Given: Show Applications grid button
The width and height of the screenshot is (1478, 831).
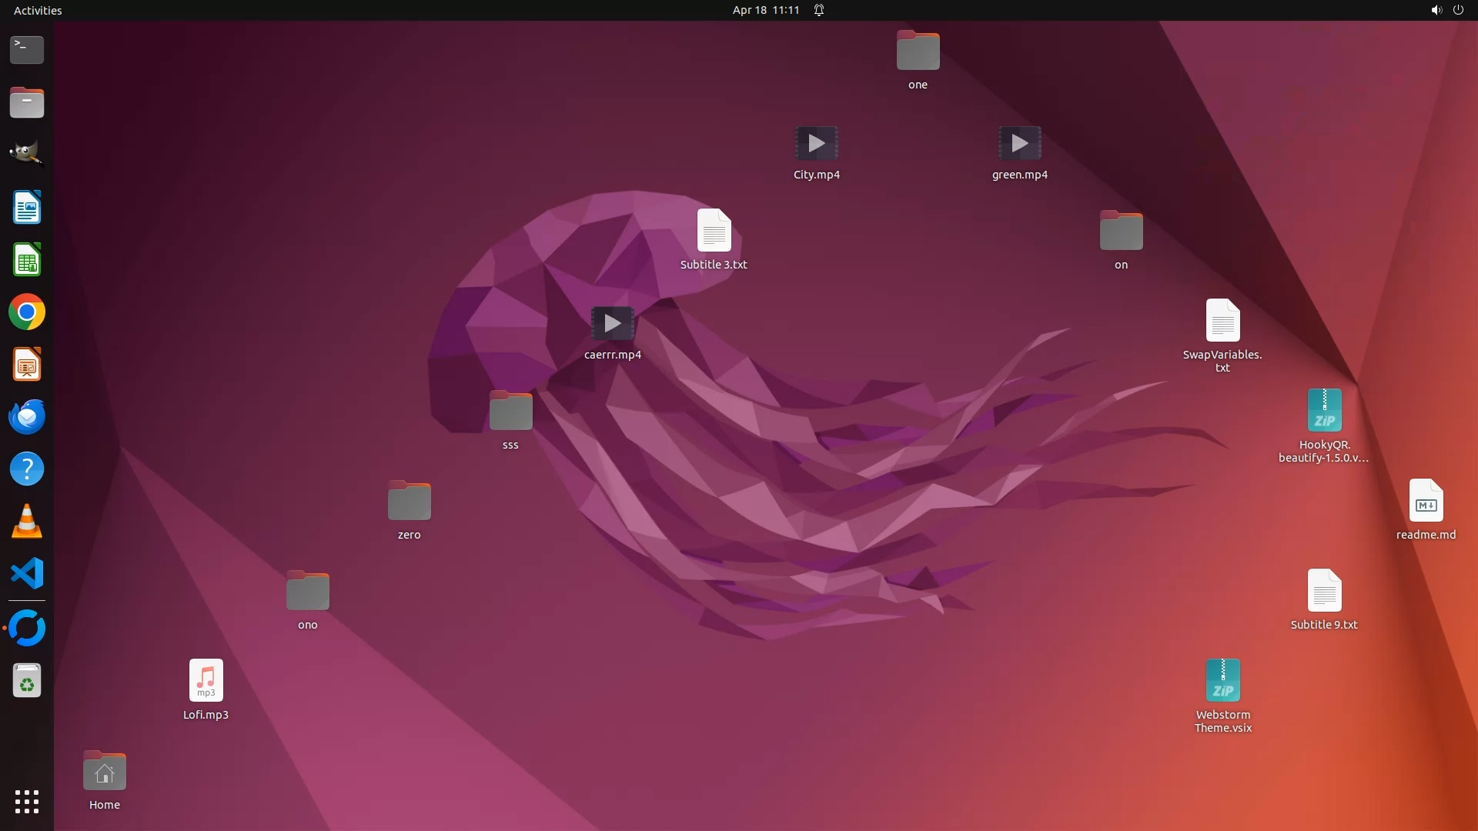Looking at the screenshot, I should tap(27, 802).
